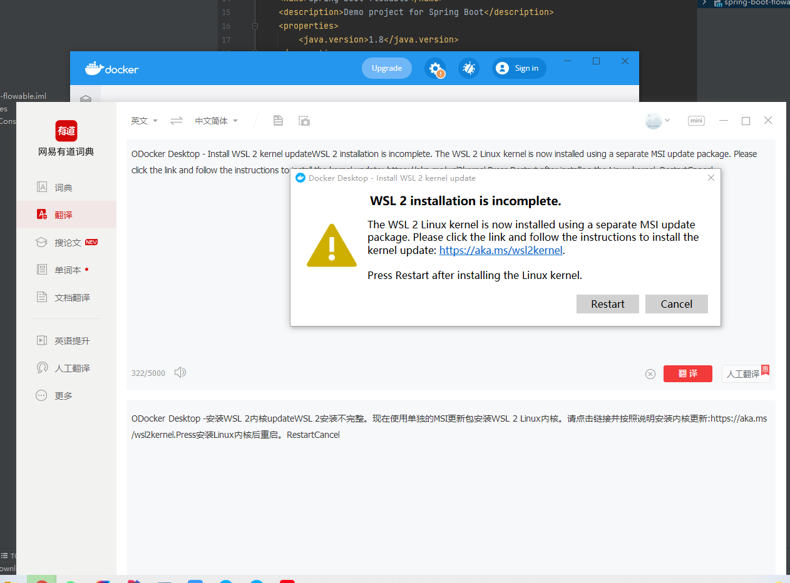Open the 英语提升 sidebar item
The width and height of the screenshot is (790, 583).
pos(66,340)
